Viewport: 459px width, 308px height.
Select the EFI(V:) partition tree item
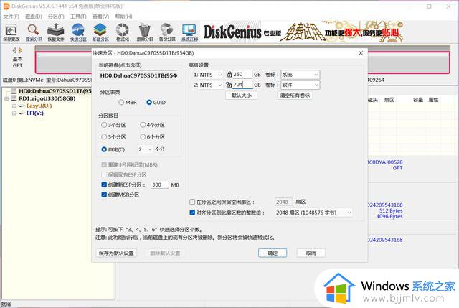click(x=35, y=113)
